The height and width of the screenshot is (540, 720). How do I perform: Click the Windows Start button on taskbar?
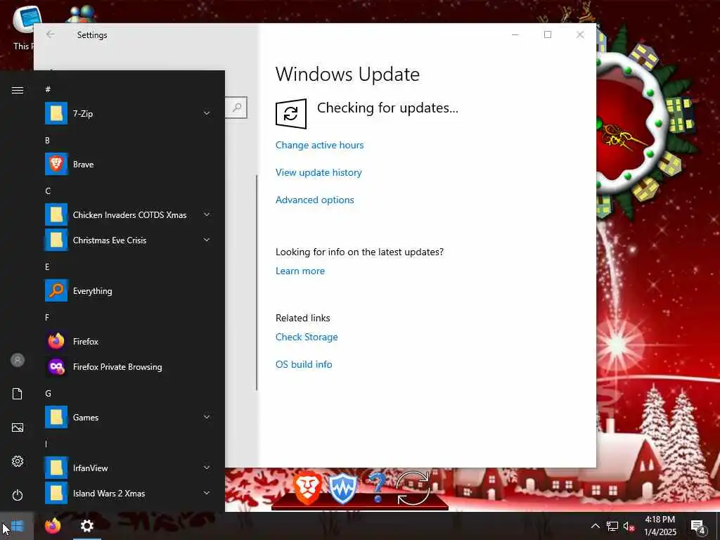click(x=17, y=526)
